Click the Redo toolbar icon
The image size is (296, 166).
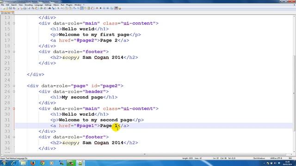[45, 8]
